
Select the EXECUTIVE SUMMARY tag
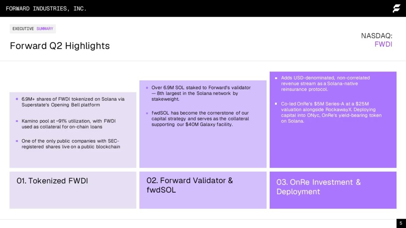pyautogui.click(x=33, y=29)
